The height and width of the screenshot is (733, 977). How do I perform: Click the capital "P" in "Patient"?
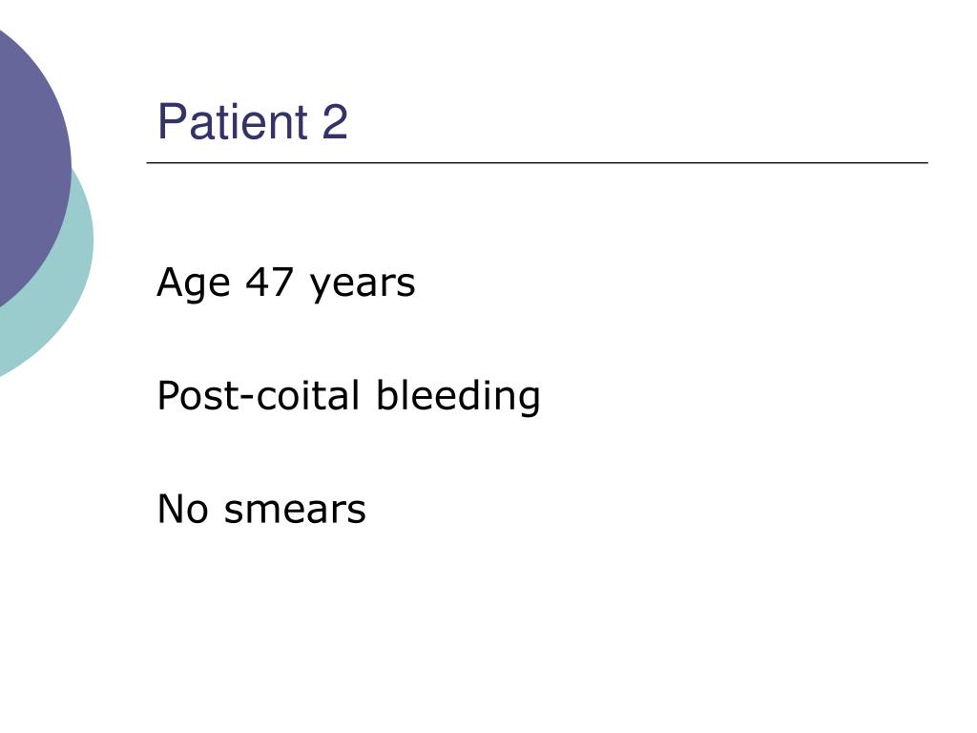coord(172,121)
